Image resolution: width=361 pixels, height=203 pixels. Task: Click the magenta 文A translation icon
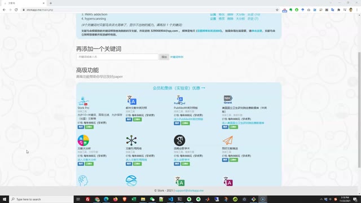click(228, 182)
